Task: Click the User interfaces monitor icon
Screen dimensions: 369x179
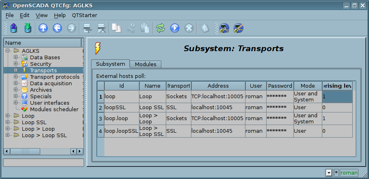Action: [x=24, y=103]
